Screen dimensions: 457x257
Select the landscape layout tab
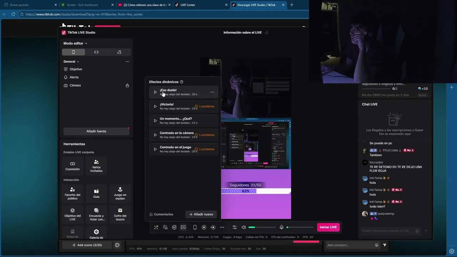point(96,52)
